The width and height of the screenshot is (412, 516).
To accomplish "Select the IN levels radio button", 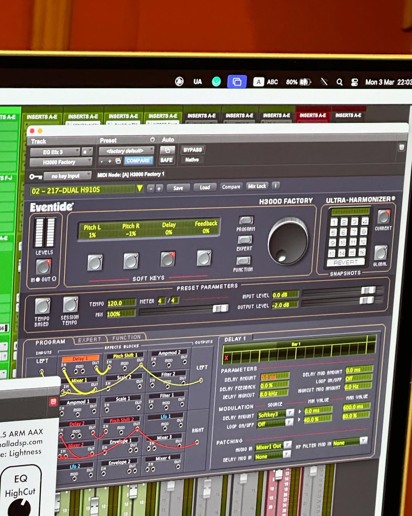I will tap(38, 280).
